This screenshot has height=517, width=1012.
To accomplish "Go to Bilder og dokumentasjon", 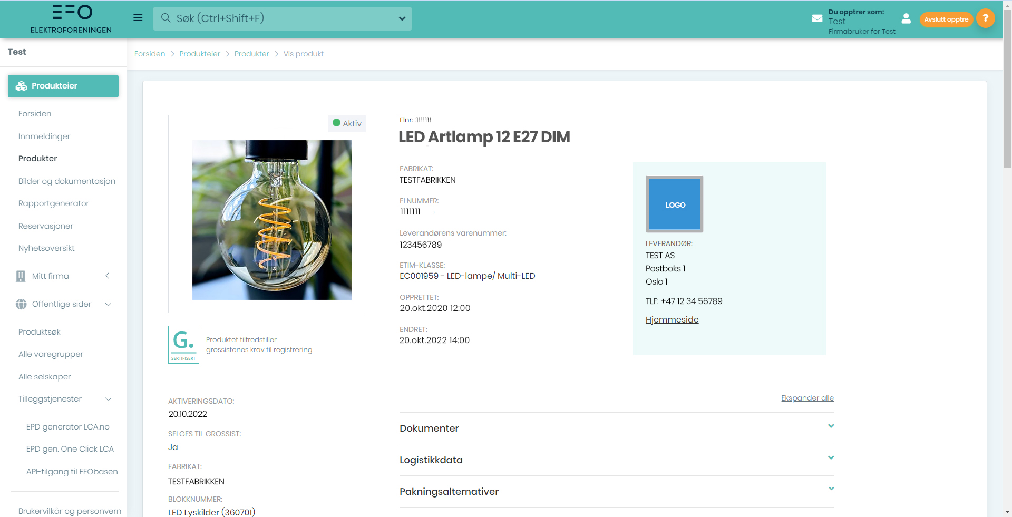I will (67, 181).
